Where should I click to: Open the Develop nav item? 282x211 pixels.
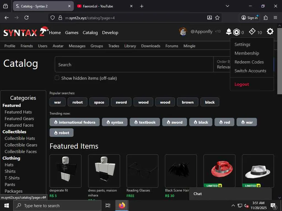pos(110,33)
